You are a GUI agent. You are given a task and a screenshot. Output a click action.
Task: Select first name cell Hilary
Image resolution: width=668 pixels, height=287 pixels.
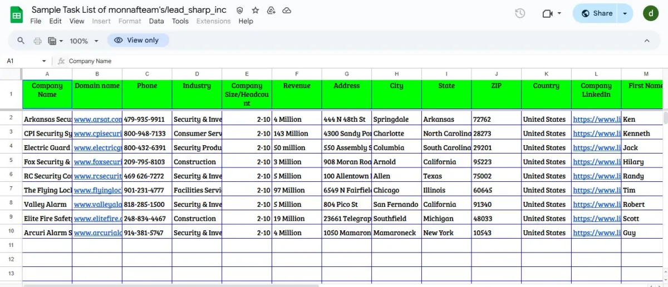click(642, 162)
